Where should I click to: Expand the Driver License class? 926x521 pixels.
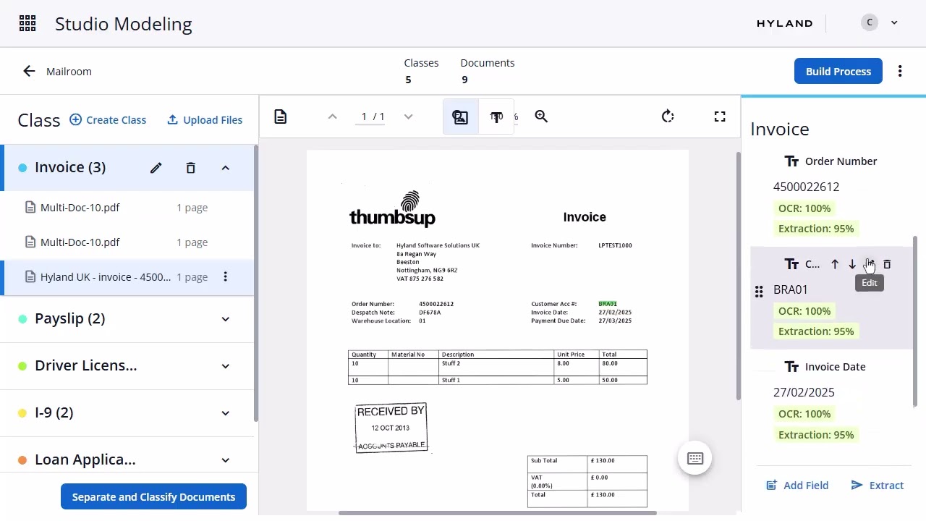[225, 366]
